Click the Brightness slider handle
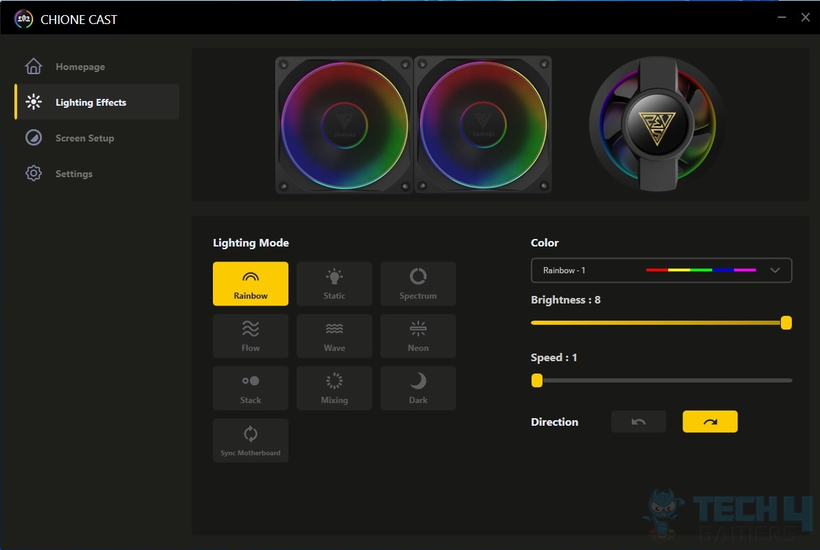The image size is (820, 550). pos(786,323)
